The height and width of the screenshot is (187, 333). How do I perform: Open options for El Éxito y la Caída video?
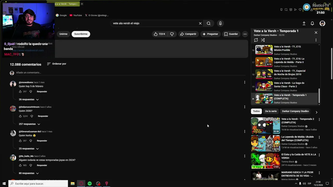(319, 155)
